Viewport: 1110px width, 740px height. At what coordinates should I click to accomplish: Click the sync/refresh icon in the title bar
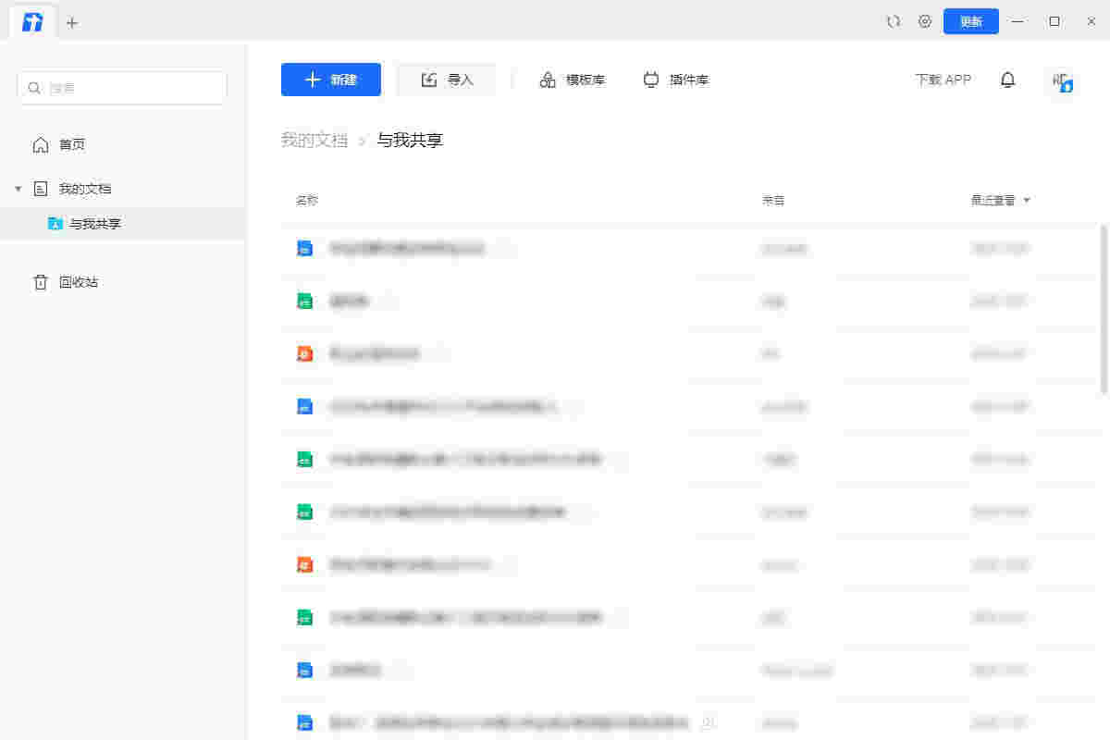(x=893, y=20)
